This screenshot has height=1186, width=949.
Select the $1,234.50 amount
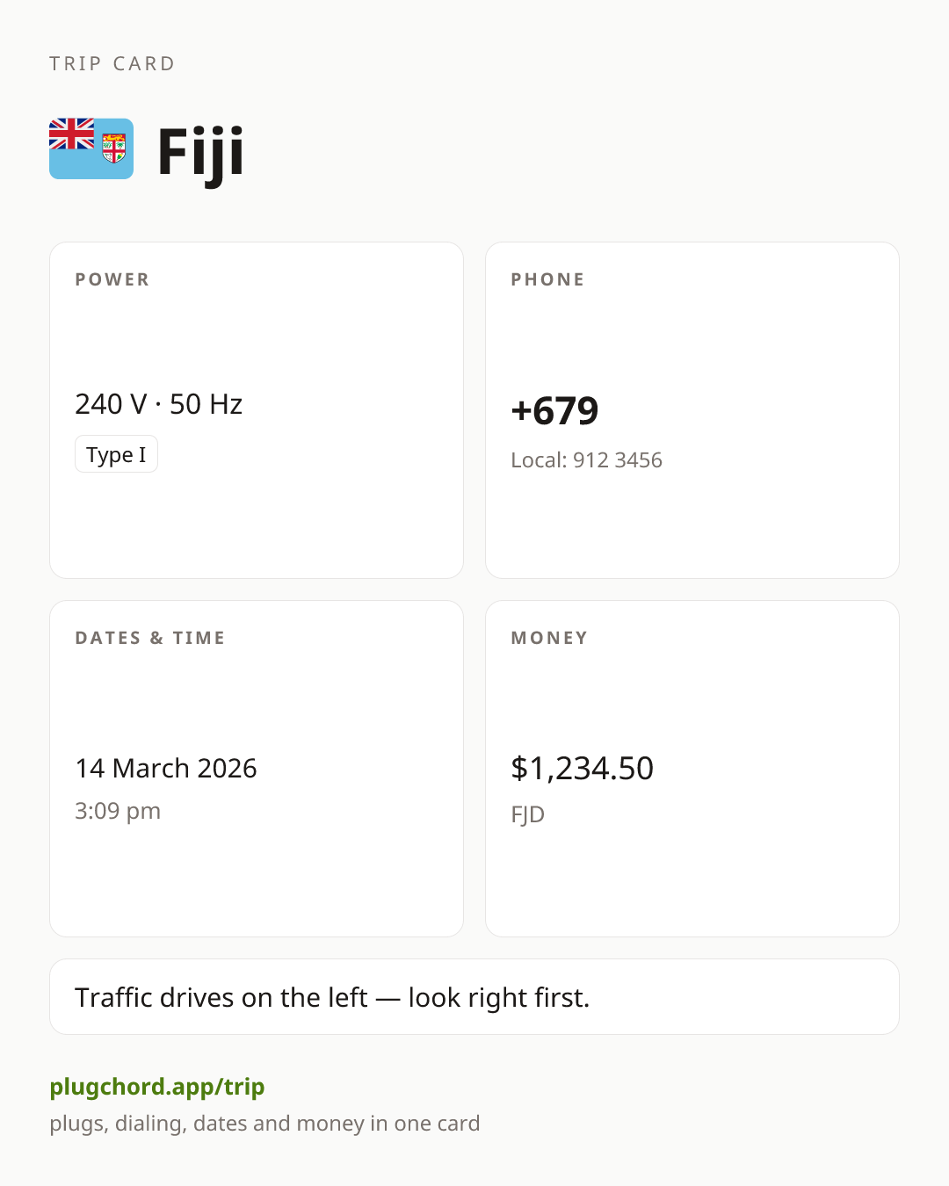[583, 768]
